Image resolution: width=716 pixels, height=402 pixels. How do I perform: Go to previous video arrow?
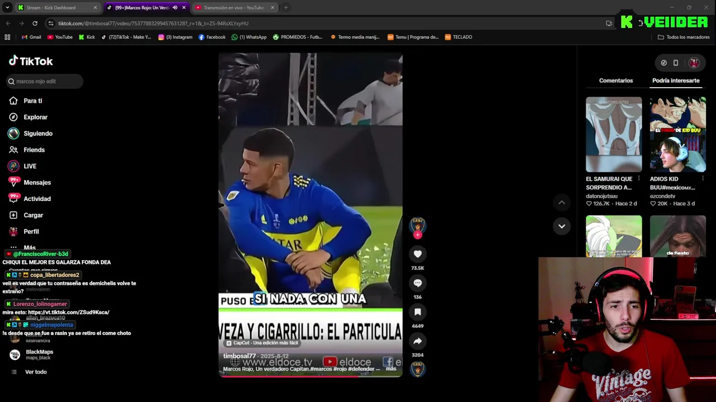tap(562, 202)
